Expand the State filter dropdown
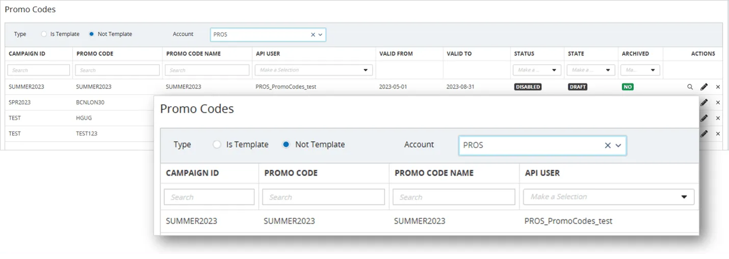The image size is (729, 259). pos(590,70)
